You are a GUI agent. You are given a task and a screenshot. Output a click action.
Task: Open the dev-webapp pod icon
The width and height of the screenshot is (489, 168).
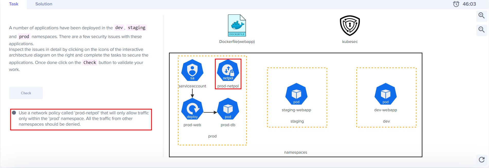tap(386, 94)
